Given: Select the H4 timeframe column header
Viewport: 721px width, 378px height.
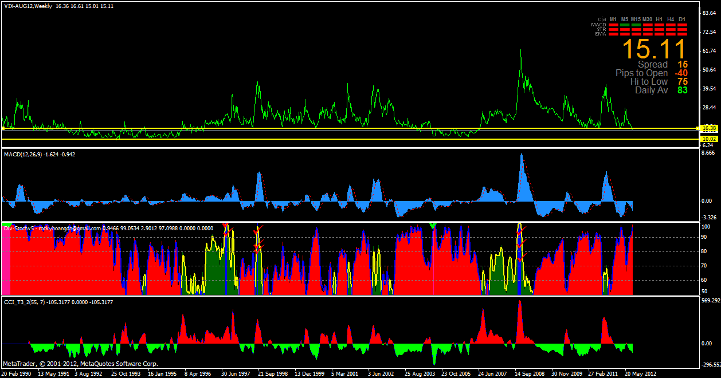Looking at the screenshot, I should (x=671, y=19).
